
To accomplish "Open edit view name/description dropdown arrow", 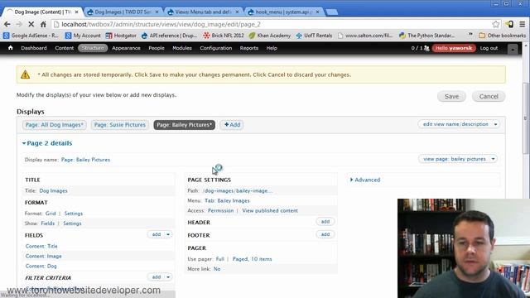I will click(495, 124).
